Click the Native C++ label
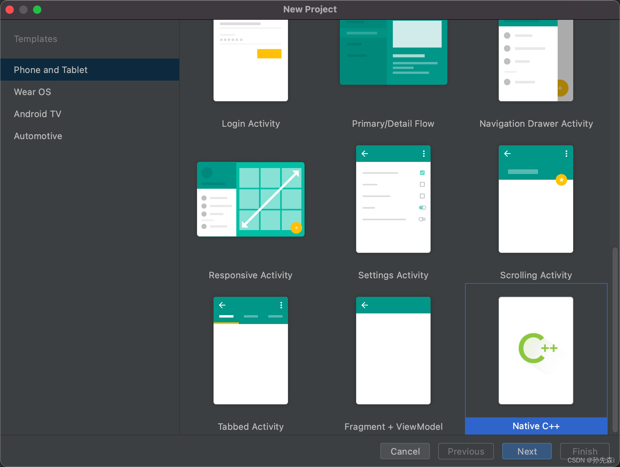The width and height of the screenshot is (620, 467). click(536, 426)
